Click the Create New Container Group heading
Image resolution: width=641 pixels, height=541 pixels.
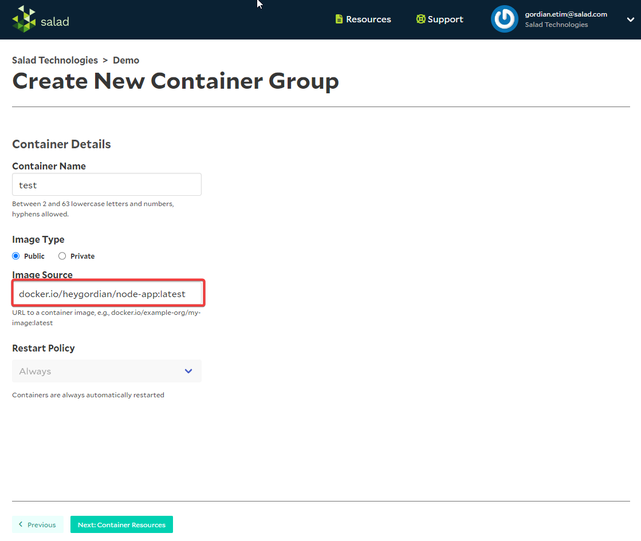(175, 81)
